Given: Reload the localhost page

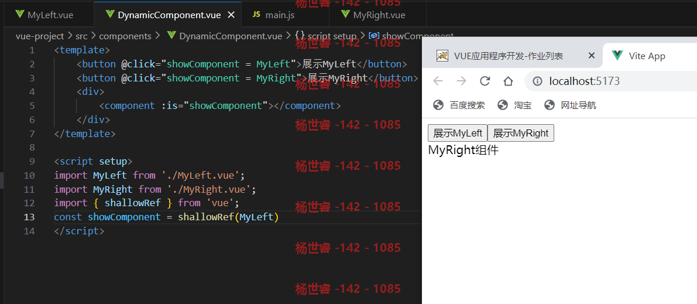Looking at the screenshot, I should [x=485, y=81].
